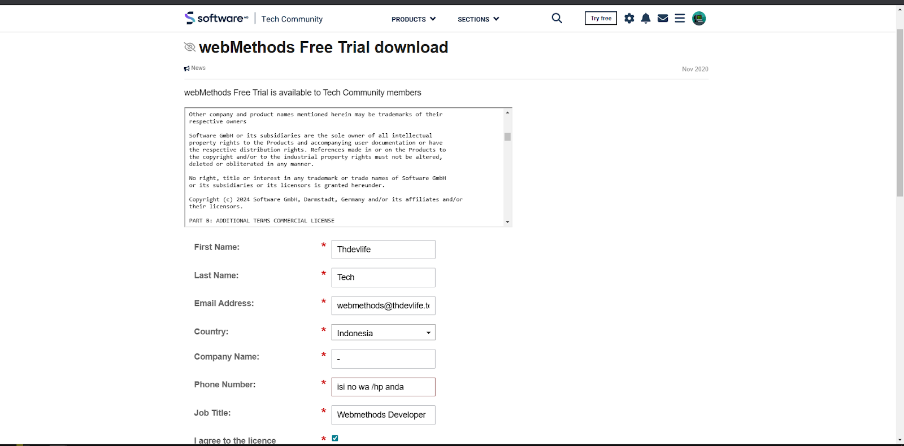Click the Software AG logo

[216, 18]
